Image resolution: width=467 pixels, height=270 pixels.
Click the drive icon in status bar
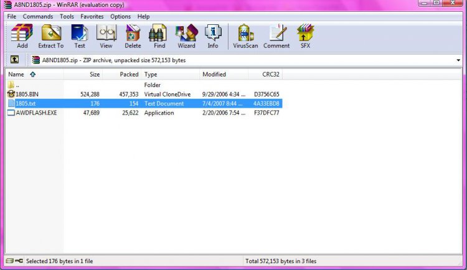click(10, 261)
